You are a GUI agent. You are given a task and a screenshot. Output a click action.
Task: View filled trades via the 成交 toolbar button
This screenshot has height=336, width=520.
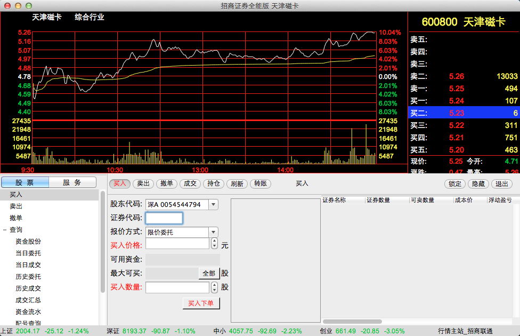190,183
